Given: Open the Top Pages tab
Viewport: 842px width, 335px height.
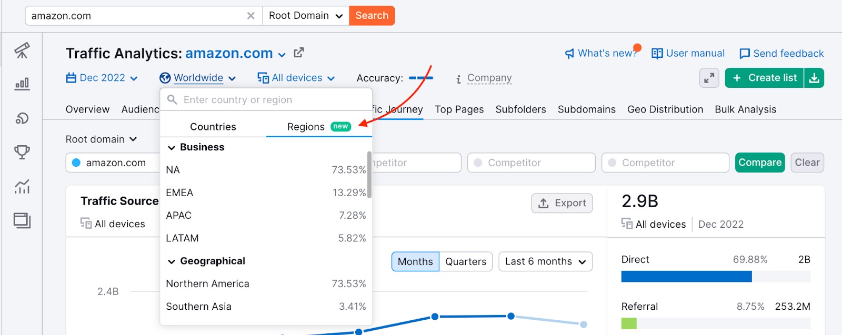Looking at the screenshot, I should click(x=459, y=109).
